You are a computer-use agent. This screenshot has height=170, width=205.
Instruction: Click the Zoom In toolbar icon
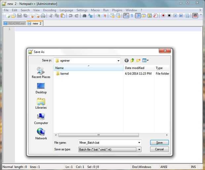[99, 16]
